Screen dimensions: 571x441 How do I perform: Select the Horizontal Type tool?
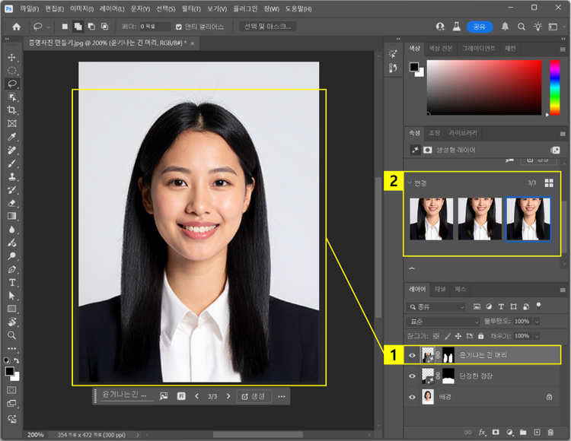pyautogui.click(x=12, y=282)
